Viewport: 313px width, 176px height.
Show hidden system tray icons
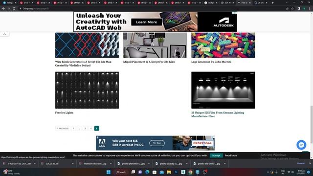click(x=268, y=172)
